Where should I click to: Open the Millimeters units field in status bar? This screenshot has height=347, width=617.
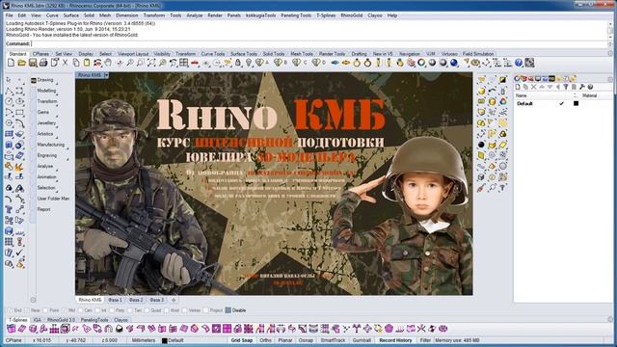click(x=144, y=340)
